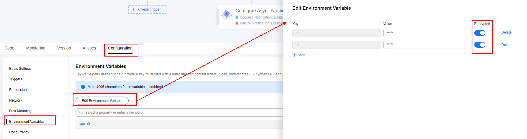The width and height of the screenshot is (527, 139).
Task: Open the Monitoring tab
Action: pos(36,48)
